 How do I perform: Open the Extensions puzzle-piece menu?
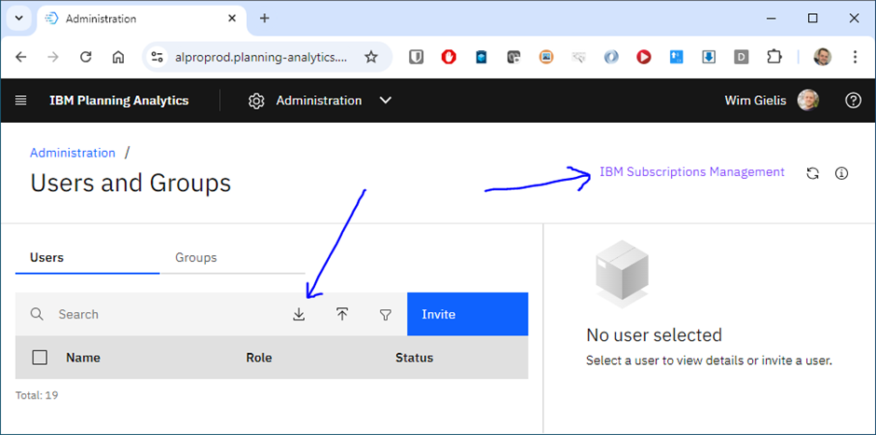pyautogui.click(x=773, y=57)
